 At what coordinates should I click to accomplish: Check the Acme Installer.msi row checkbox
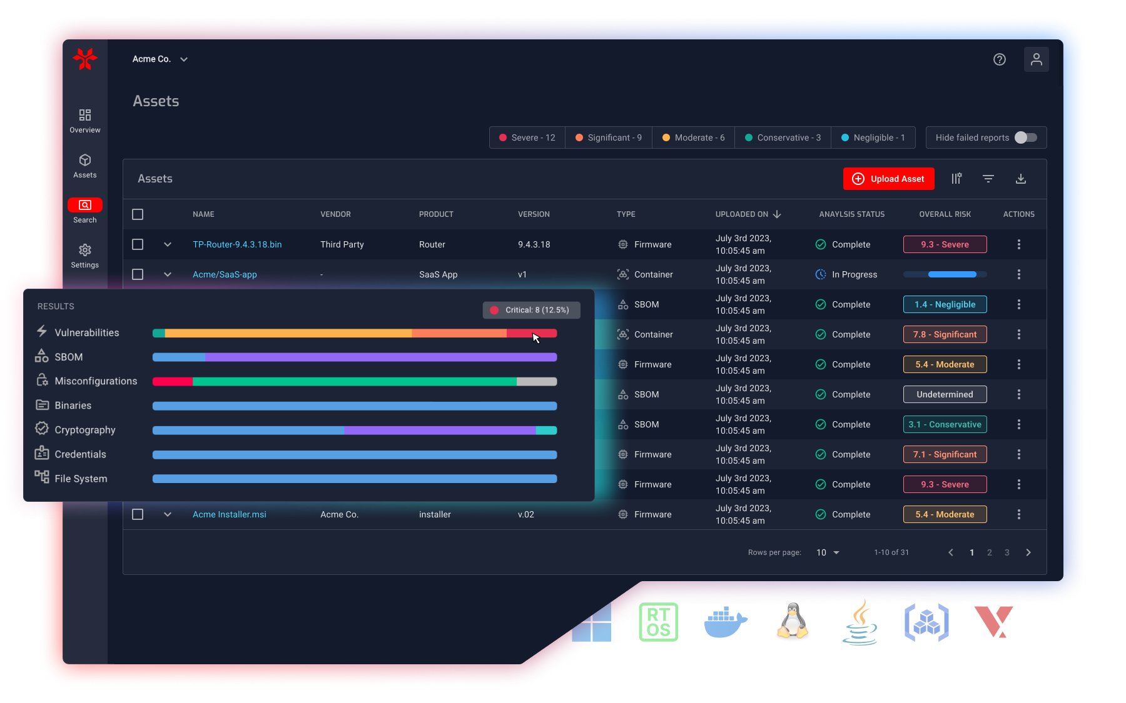[138, 514]
